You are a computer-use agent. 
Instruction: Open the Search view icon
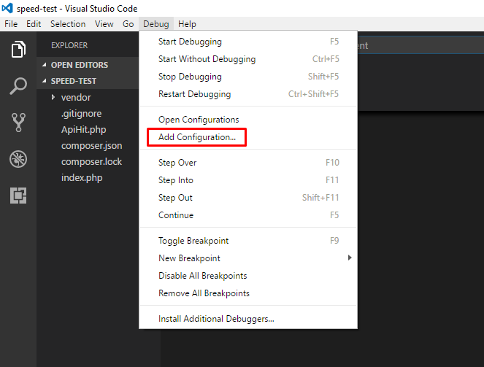(18, 87)
